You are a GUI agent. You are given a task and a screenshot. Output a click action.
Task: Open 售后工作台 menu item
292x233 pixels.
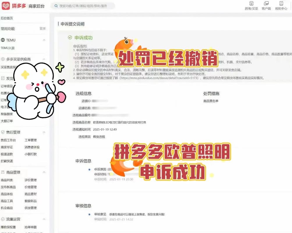point(8,140)
